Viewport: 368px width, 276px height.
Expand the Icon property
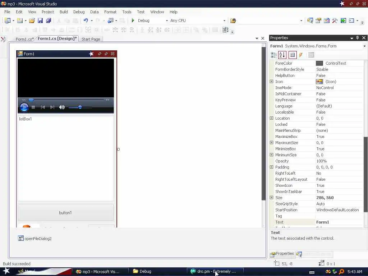(272, 82)
